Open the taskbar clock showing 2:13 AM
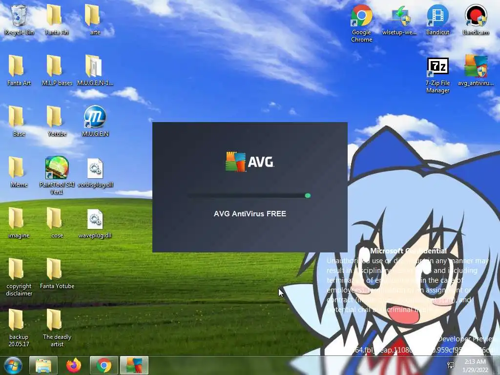 [x=475, y=366]
